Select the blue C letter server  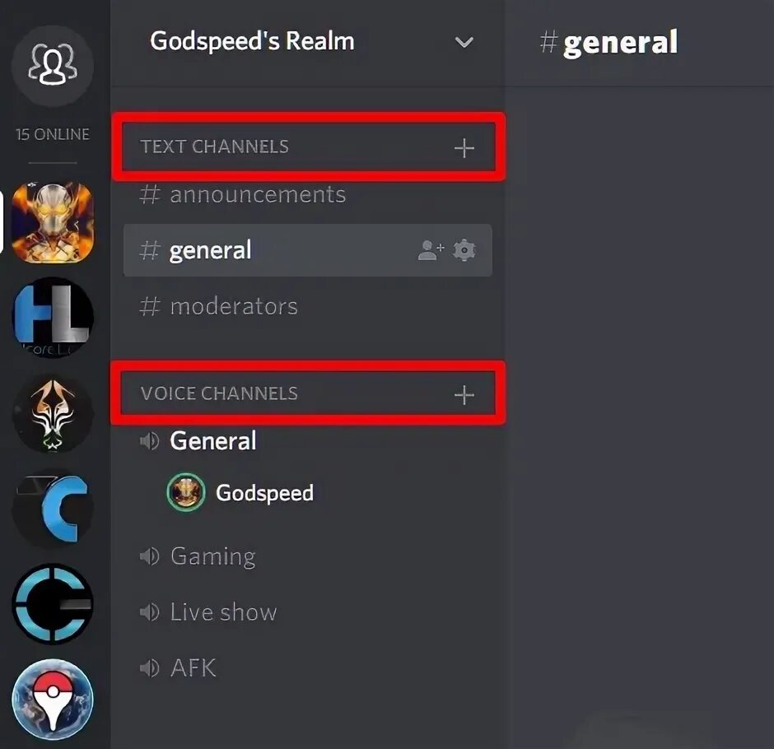tap(53, 508)
